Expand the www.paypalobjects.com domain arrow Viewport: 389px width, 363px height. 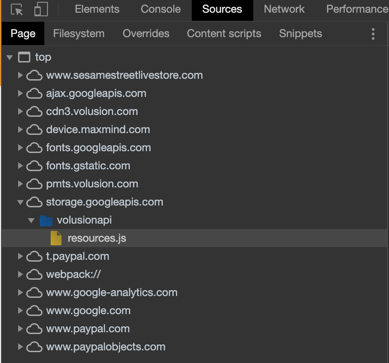(x=20, y=347)
